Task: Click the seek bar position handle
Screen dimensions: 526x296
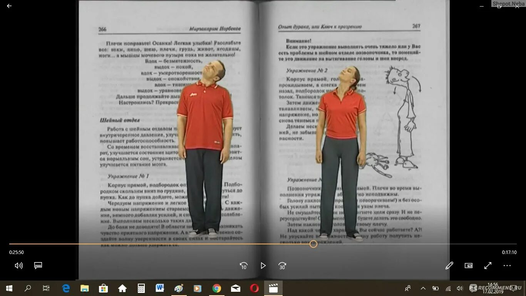Action: pos(313,244)
